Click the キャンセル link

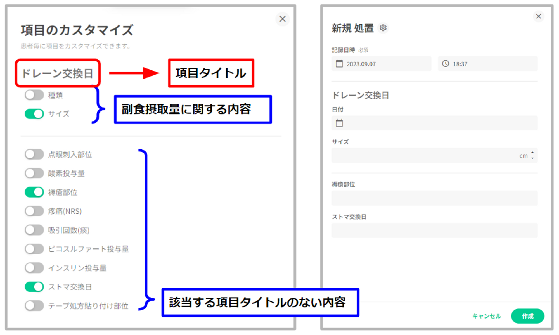(x=486, y=316)
